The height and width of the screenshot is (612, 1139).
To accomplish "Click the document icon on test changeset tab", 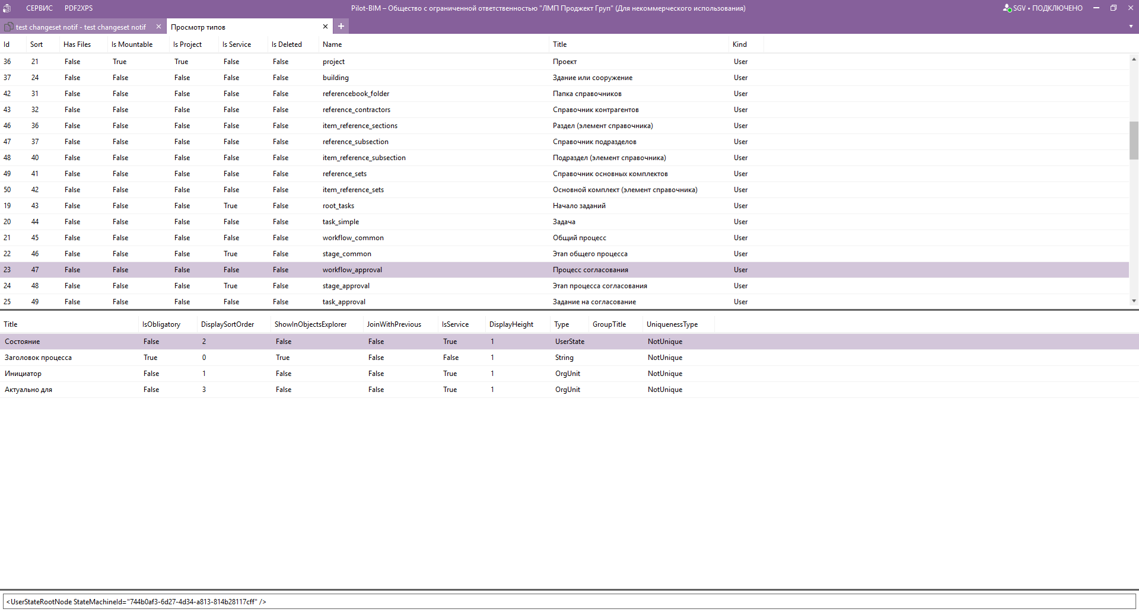I will 9,27.
